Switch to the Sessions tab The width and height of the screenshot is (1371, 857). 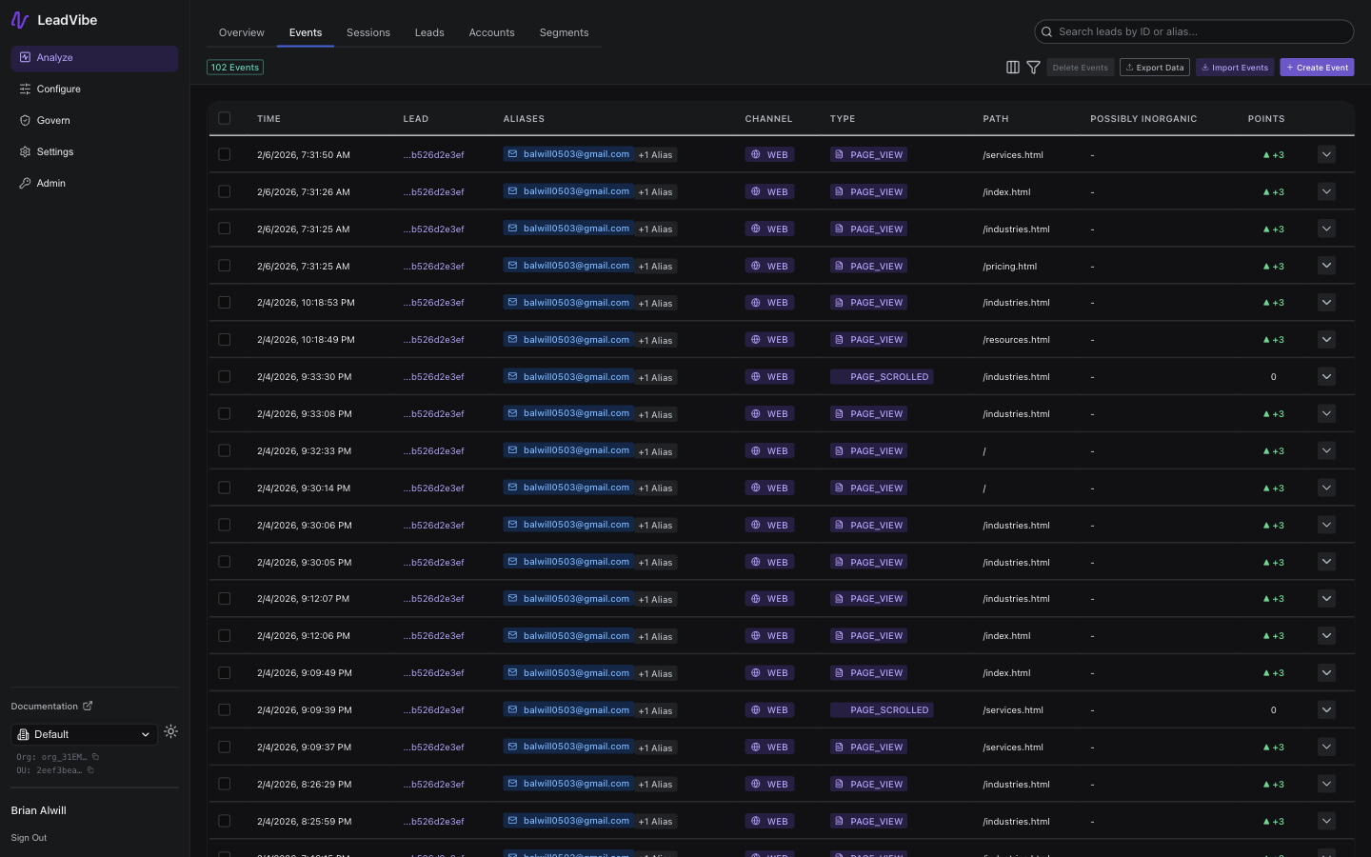click(x=368, y=31)
